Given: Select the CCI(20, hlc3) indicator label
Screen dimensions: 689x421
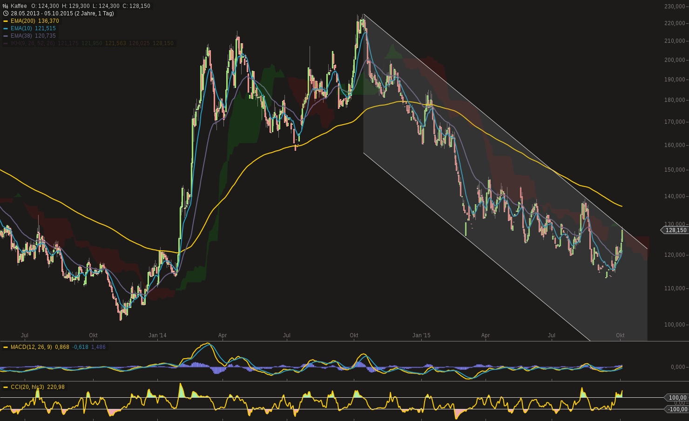Looking at the screenshot, I should click(27, 387).
